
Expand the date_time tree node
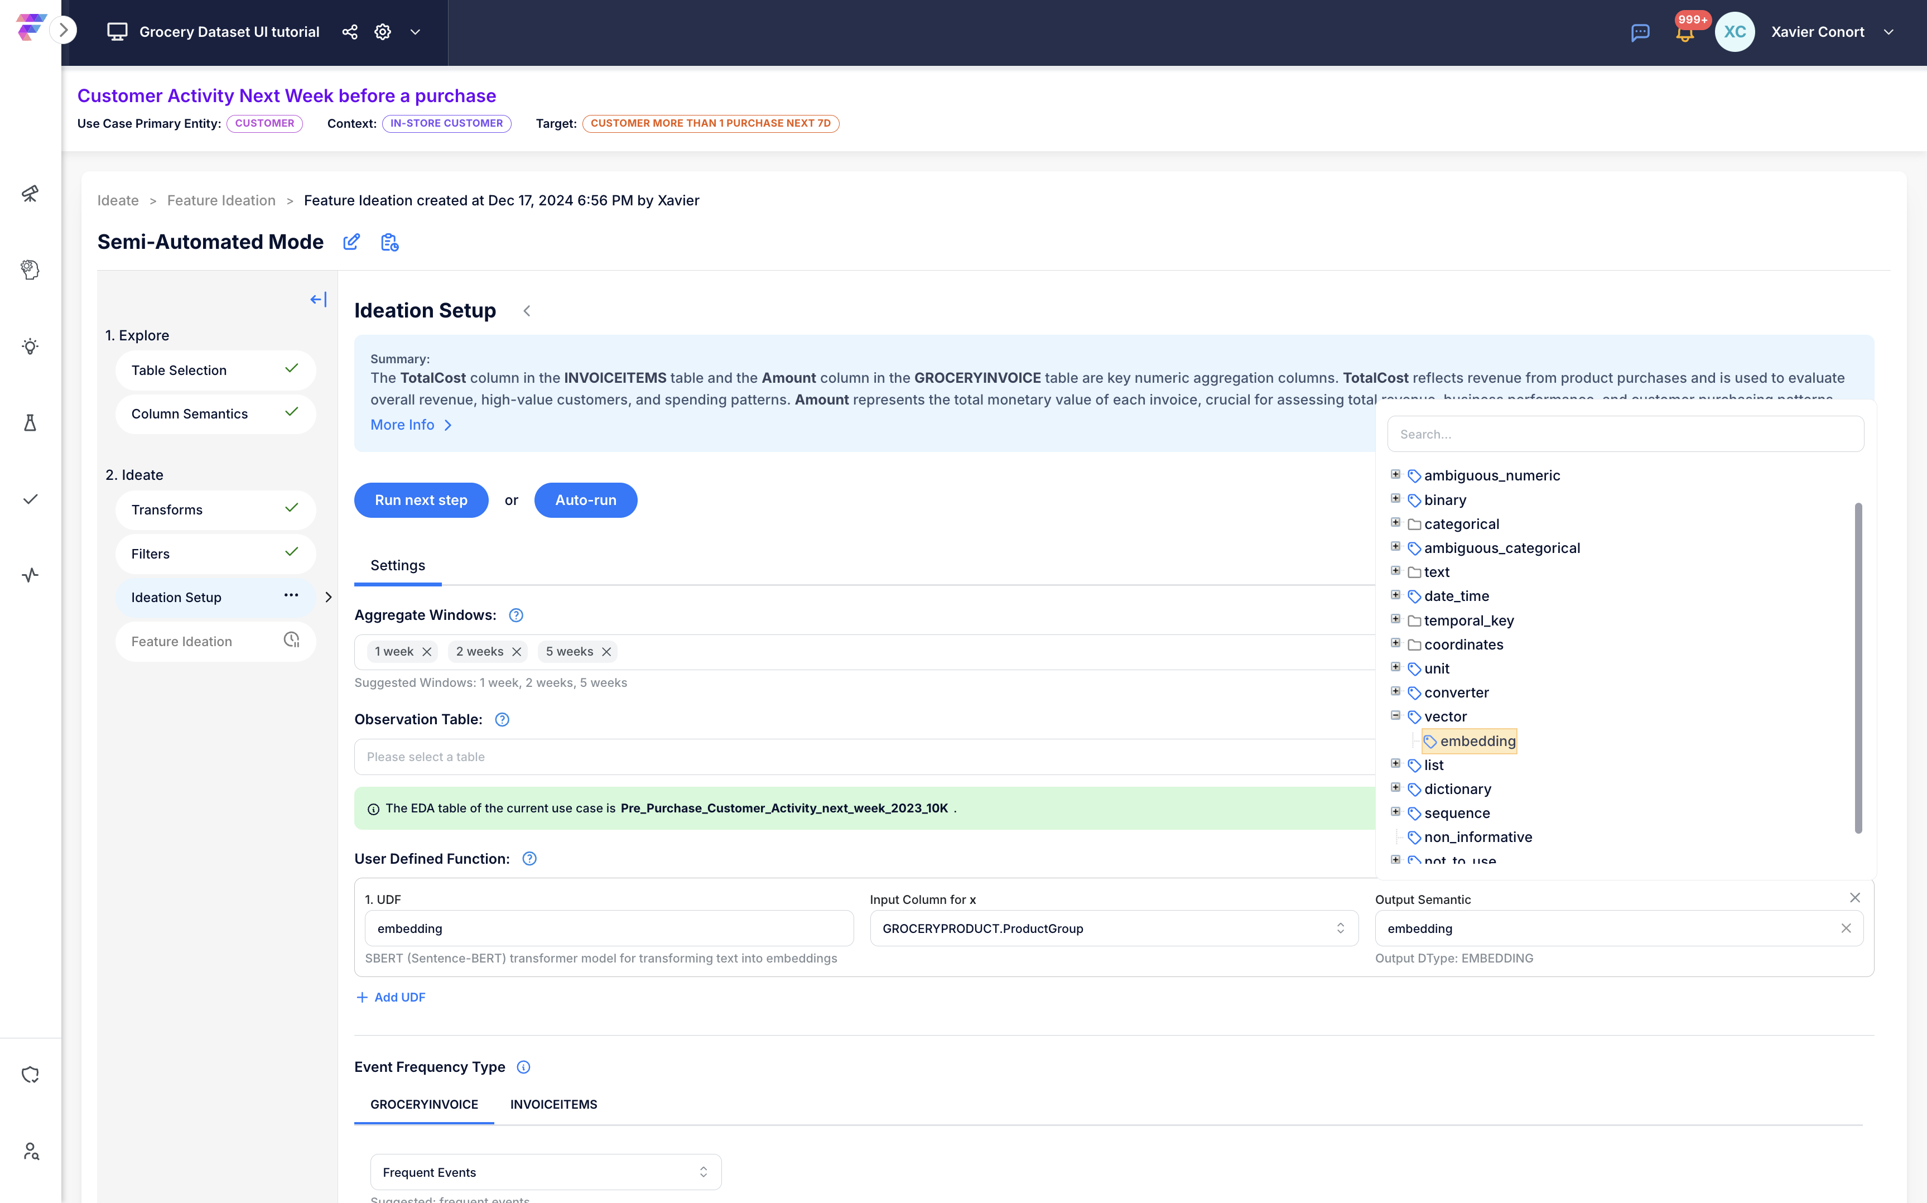click(x=1396, y=594)
